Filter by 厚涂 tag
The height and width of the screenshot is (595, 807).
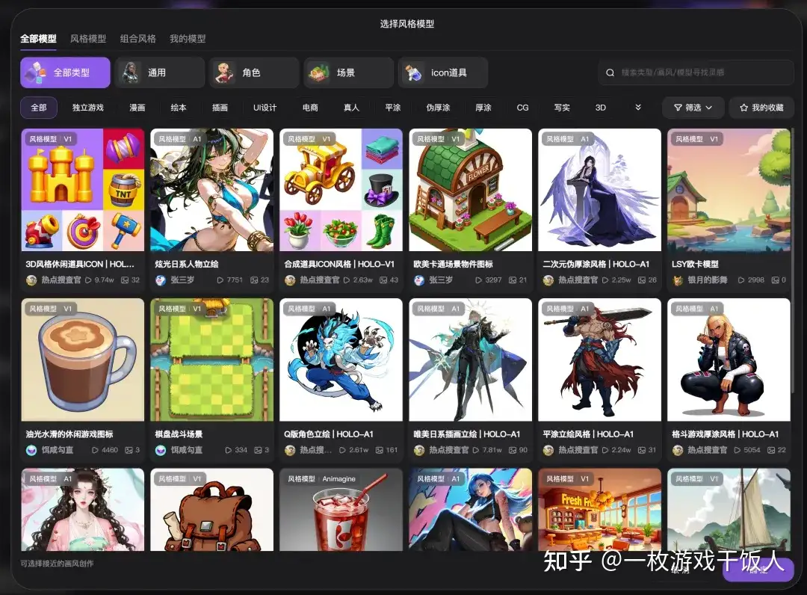tap(483, 108)
